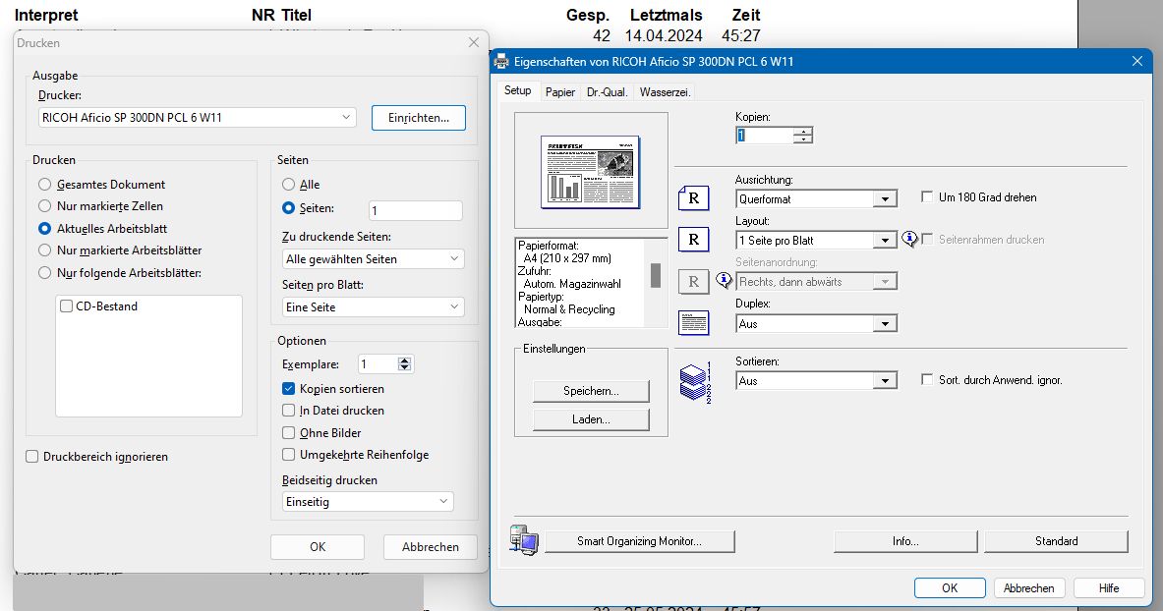Open the Ausrichtung Querformat dropdown
Image resolution: width=1163 pixels, height=611 pixels.
pyautogui.click(x=816, y=198)
